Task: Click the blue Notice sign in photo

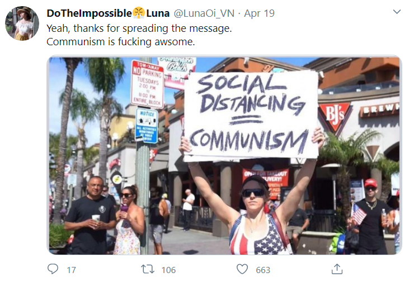Action: (147, 126)
